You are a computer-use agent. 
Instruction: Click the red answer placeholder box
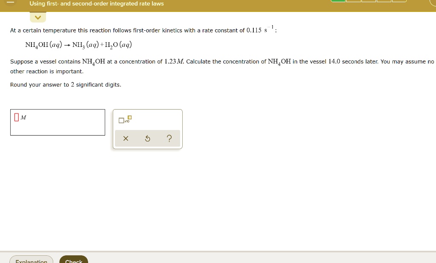coord(16,117)
